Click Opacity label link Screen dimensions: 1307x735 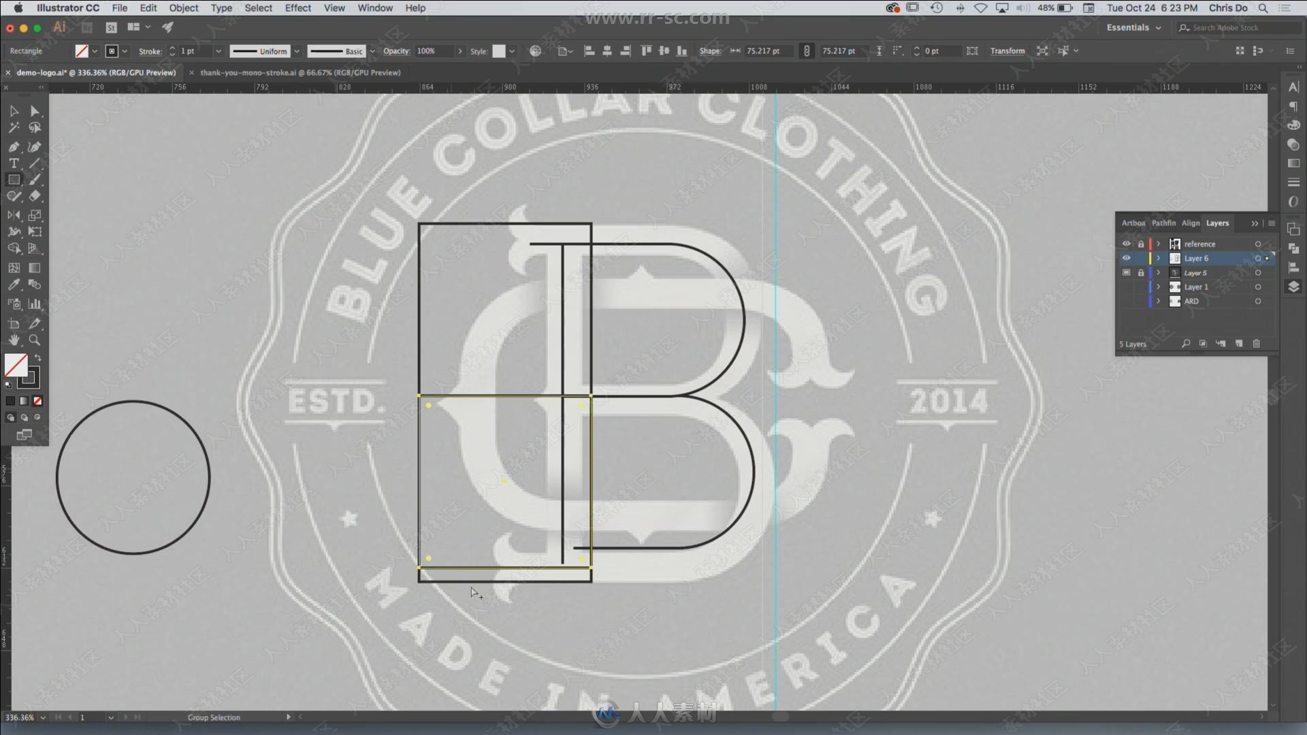pos(396,51)
